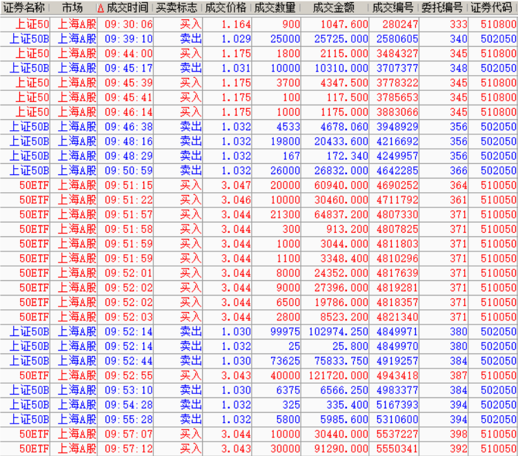The width and height of the screenshot is (518, 456).
Task: Select time cell 09:52:44
Action: point(128,361)
